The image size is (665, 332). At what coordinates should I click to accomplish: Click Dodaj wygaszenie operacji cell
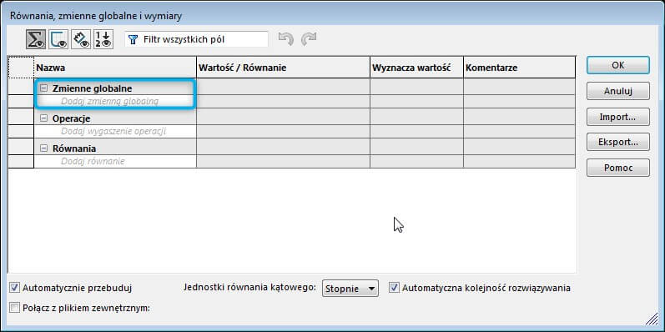coord(115,132)
